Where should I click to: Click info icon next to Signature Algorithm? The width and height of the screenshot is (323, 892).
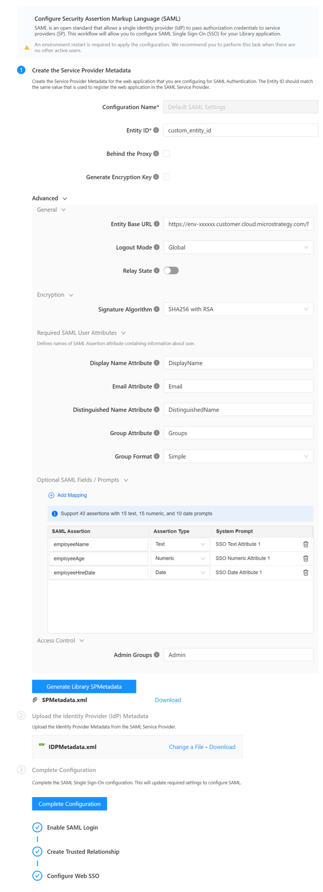157,309
